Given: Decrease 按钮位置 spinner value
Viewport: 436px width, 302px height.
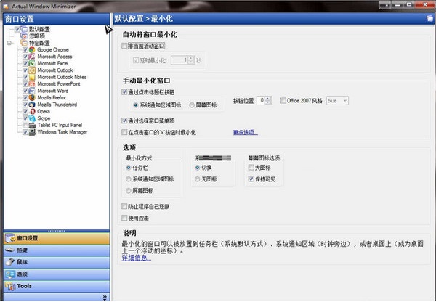Looking at the screenshot, I should pos(267,102).
